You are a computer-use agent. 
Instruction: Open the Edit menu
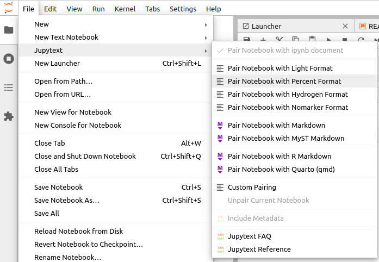[50, 9]
